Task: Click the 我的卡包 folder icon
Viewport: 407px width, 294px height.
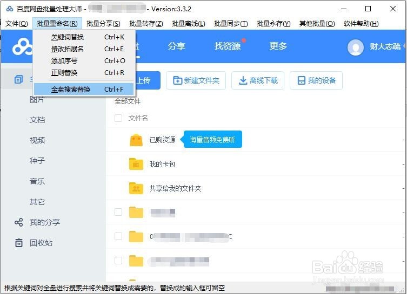Action: pos(136,164)
